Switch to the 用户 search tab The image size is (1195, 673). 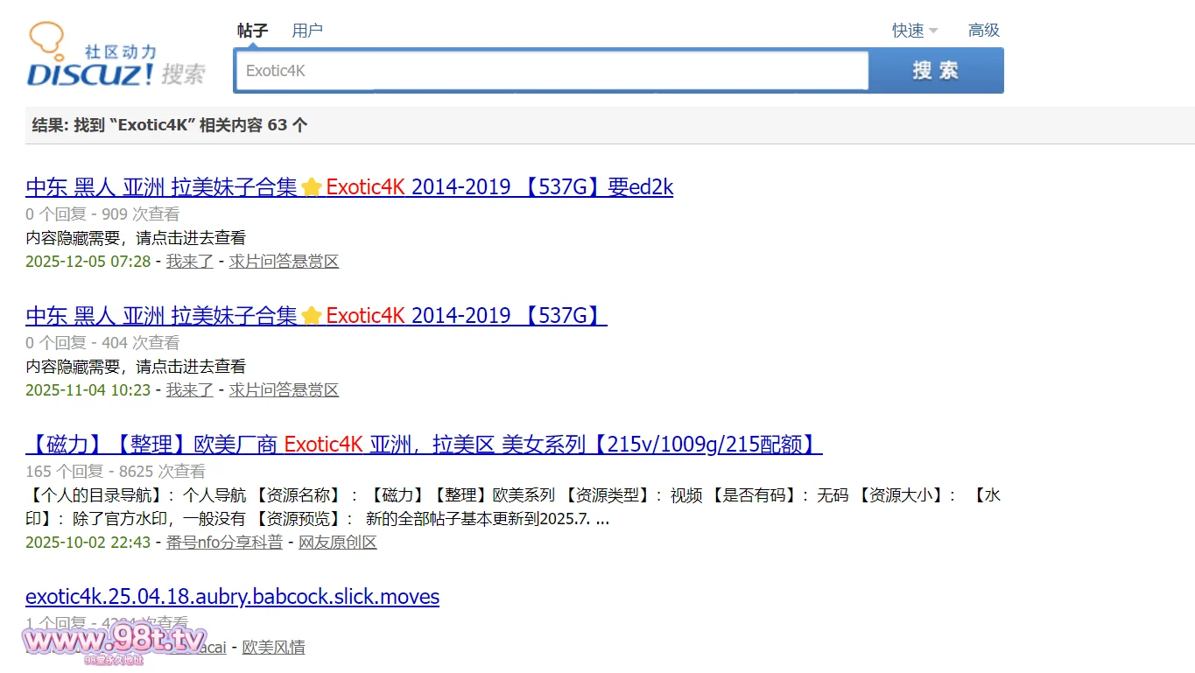coord(307,31)
